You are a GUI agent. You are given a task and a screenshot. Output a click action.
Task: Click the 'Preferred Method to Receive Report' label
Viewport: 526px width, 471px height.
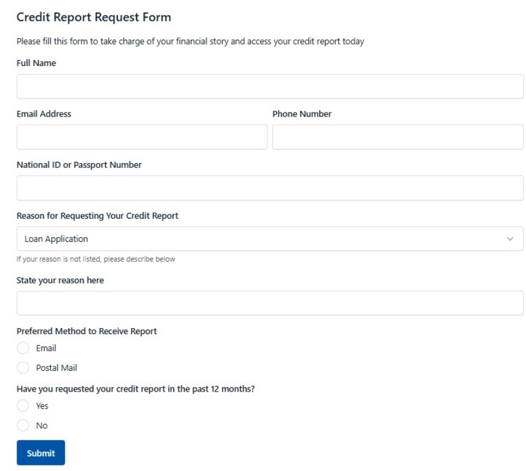pyautogui.click(x=87, y=331)
